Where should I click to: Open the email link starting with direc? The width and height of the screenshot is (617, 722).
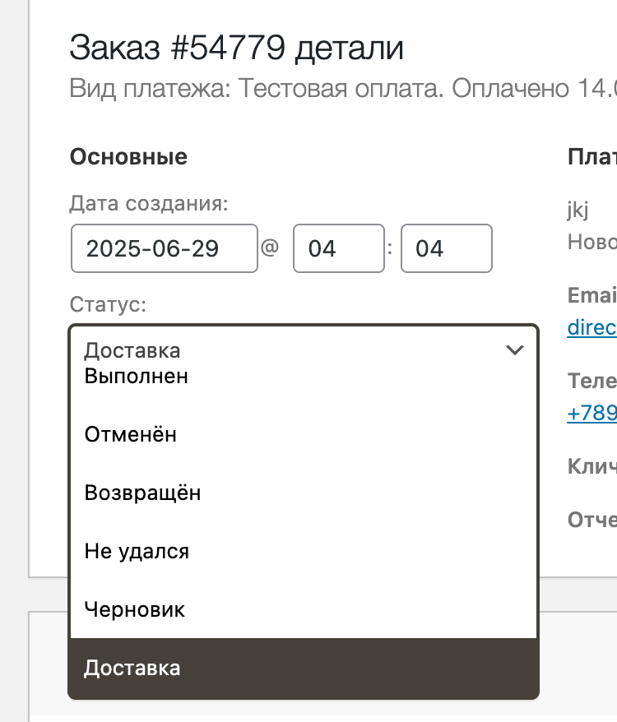(x=592, y=327)
